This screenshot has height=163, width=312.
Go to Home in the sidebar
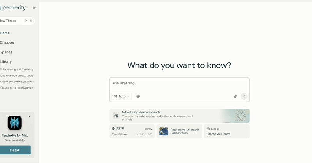5,33
